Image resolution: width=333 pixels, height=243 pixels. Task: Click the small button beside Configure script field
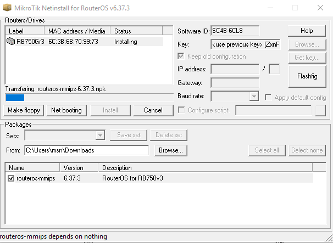tap(320, 110)
